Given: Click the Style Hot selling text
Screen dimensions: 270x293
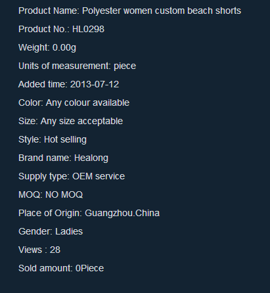Looking at the screenshot, I should 53,140.
